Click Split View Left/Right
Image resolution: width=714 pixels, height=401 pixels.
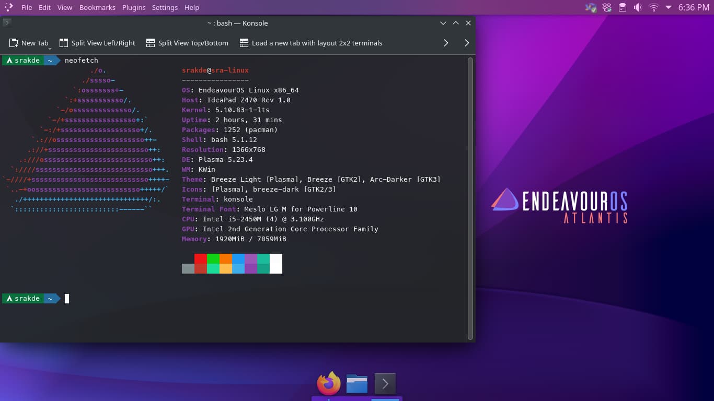pos(97,43)
